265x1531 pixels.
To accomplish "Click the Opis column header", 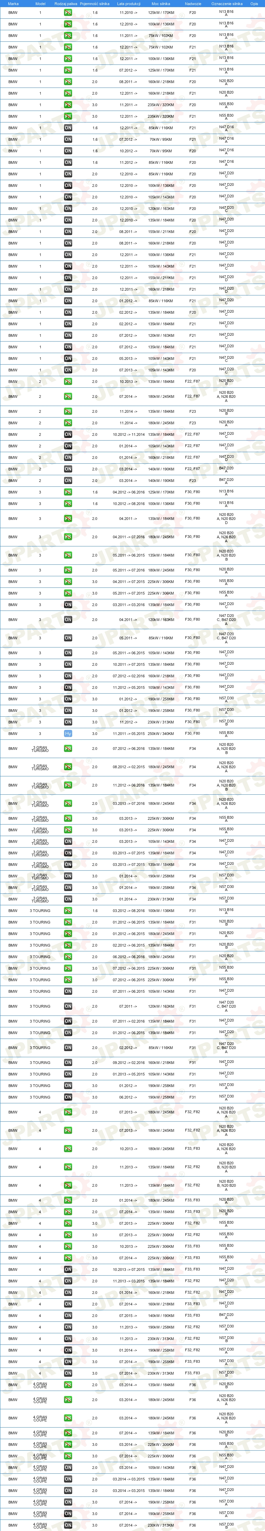I will 254,4.
